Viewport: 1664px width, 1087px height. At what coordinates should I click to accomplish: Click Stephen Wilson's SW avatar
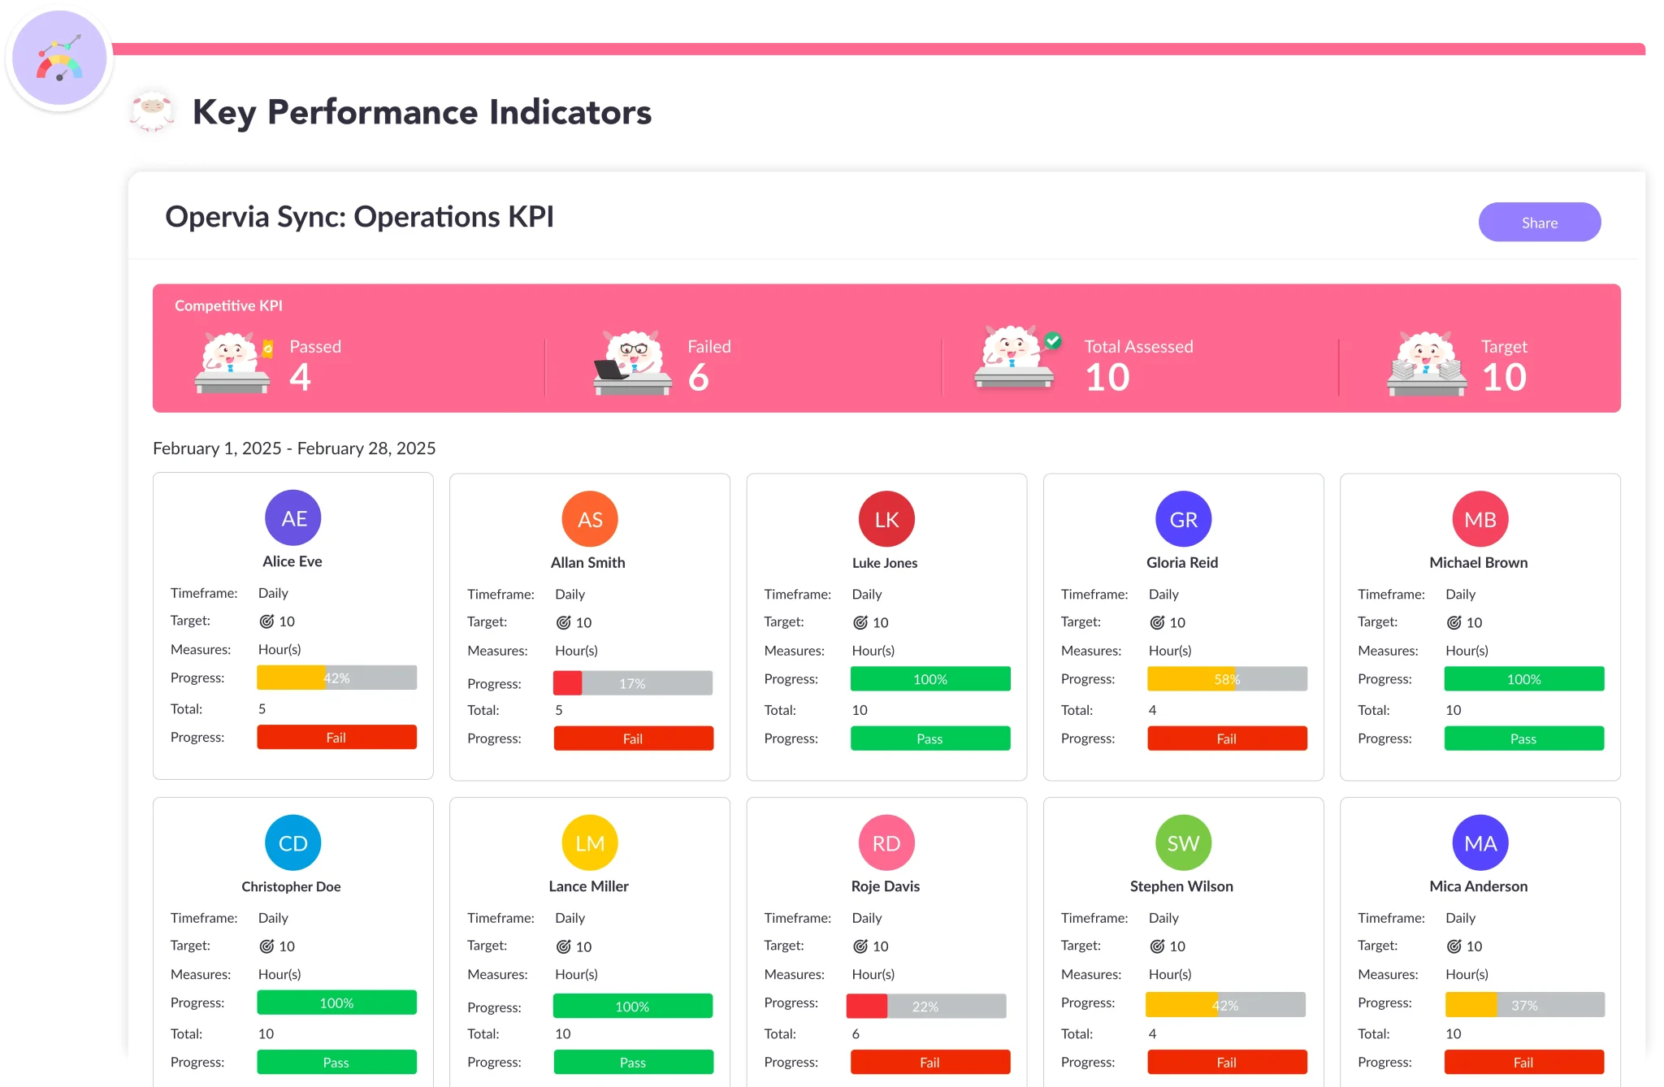1183,843
